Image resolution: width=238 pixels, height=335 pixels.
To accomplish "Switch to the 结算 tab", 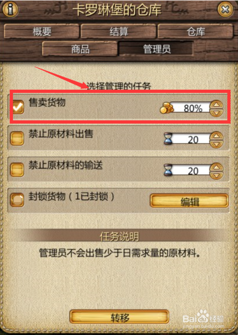I will coord(119,32).
